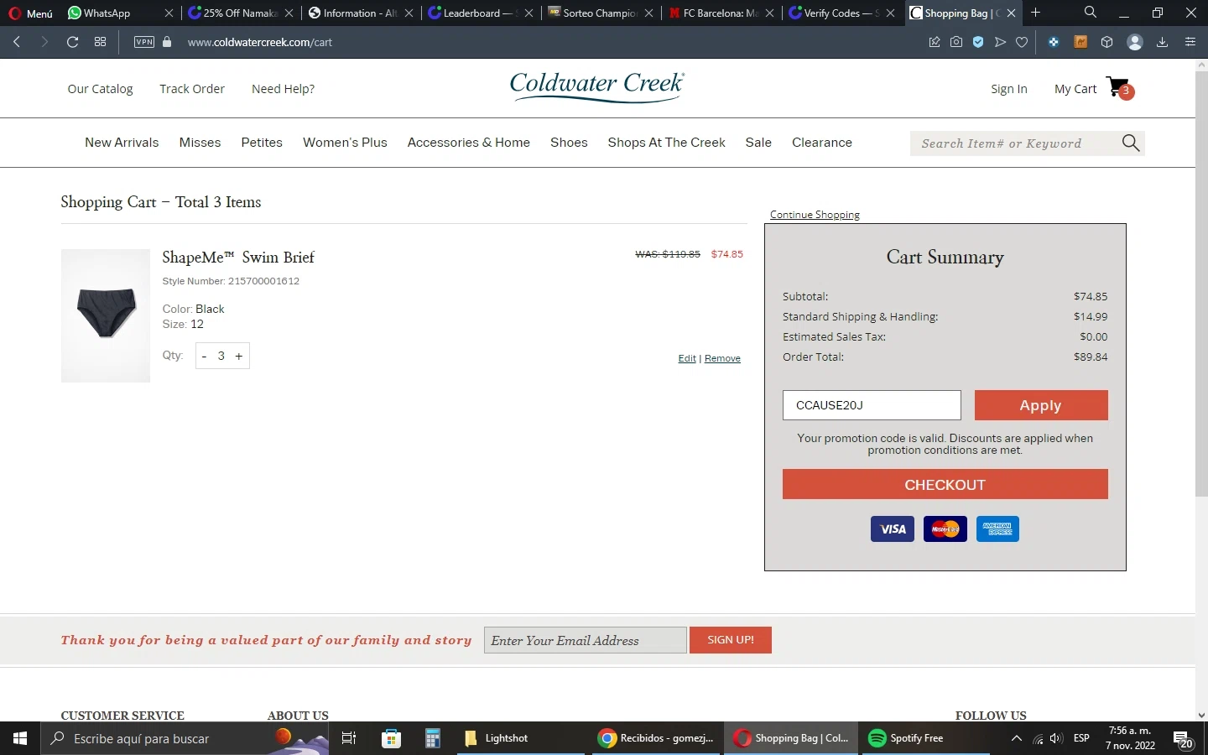Click the search tabs magnifier icon
Image resolution: width=1208 pixels, height=755 pixels.
pos(1091,13)
